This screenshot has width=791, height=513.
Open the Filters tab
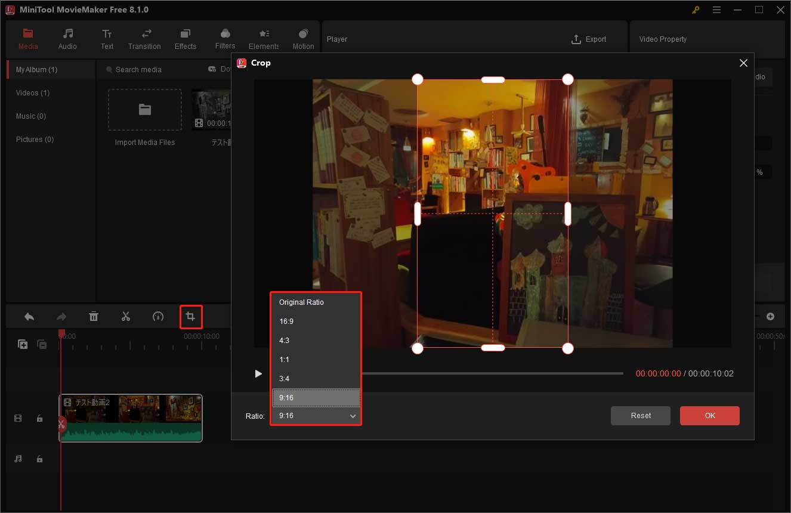coord(225,39)
